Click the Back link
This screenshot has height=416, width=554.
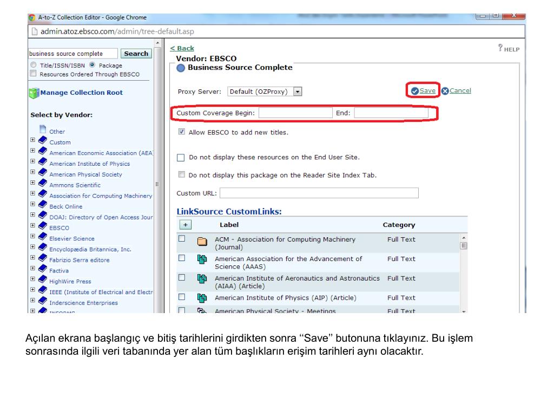pos(182,48)
